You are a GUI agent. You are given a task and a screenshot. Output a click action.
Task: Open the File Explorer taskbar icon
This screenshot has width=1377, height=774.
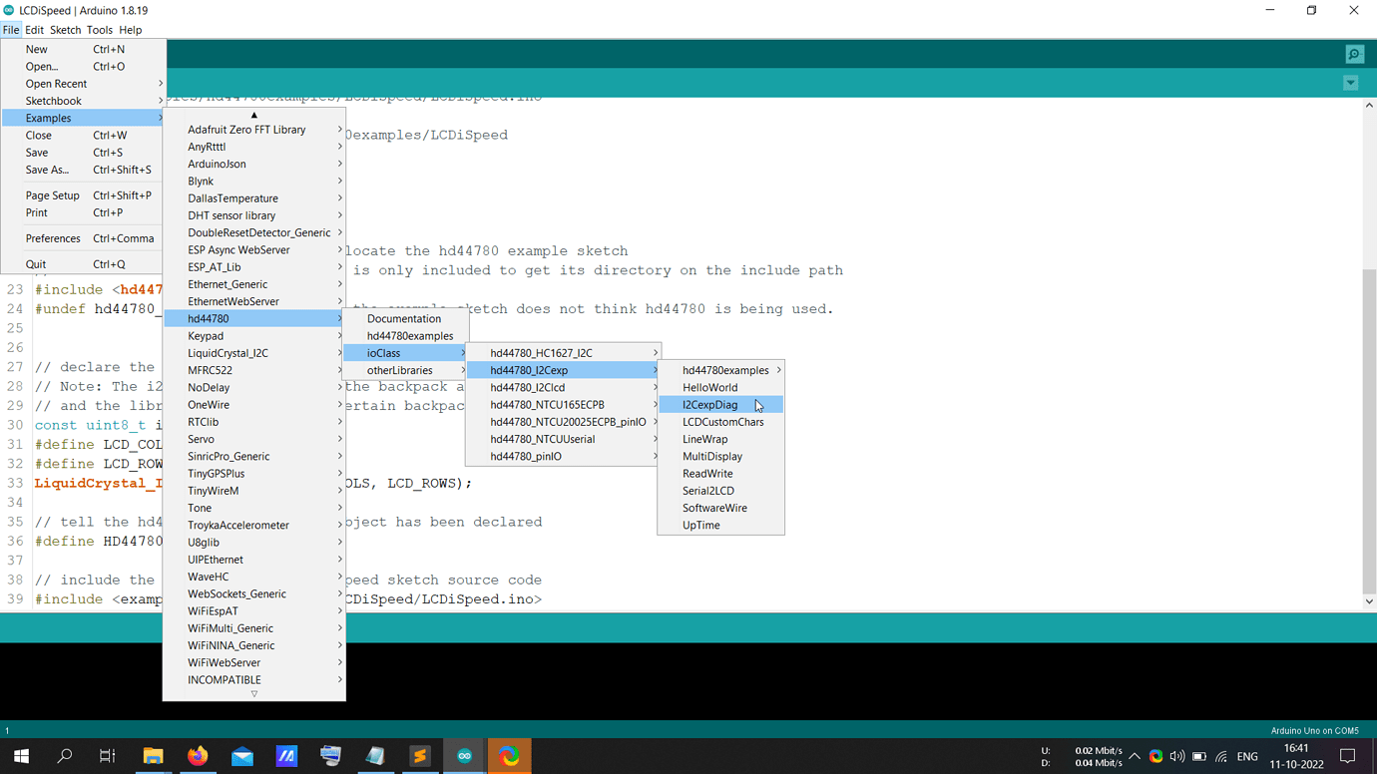coord(153,756)
